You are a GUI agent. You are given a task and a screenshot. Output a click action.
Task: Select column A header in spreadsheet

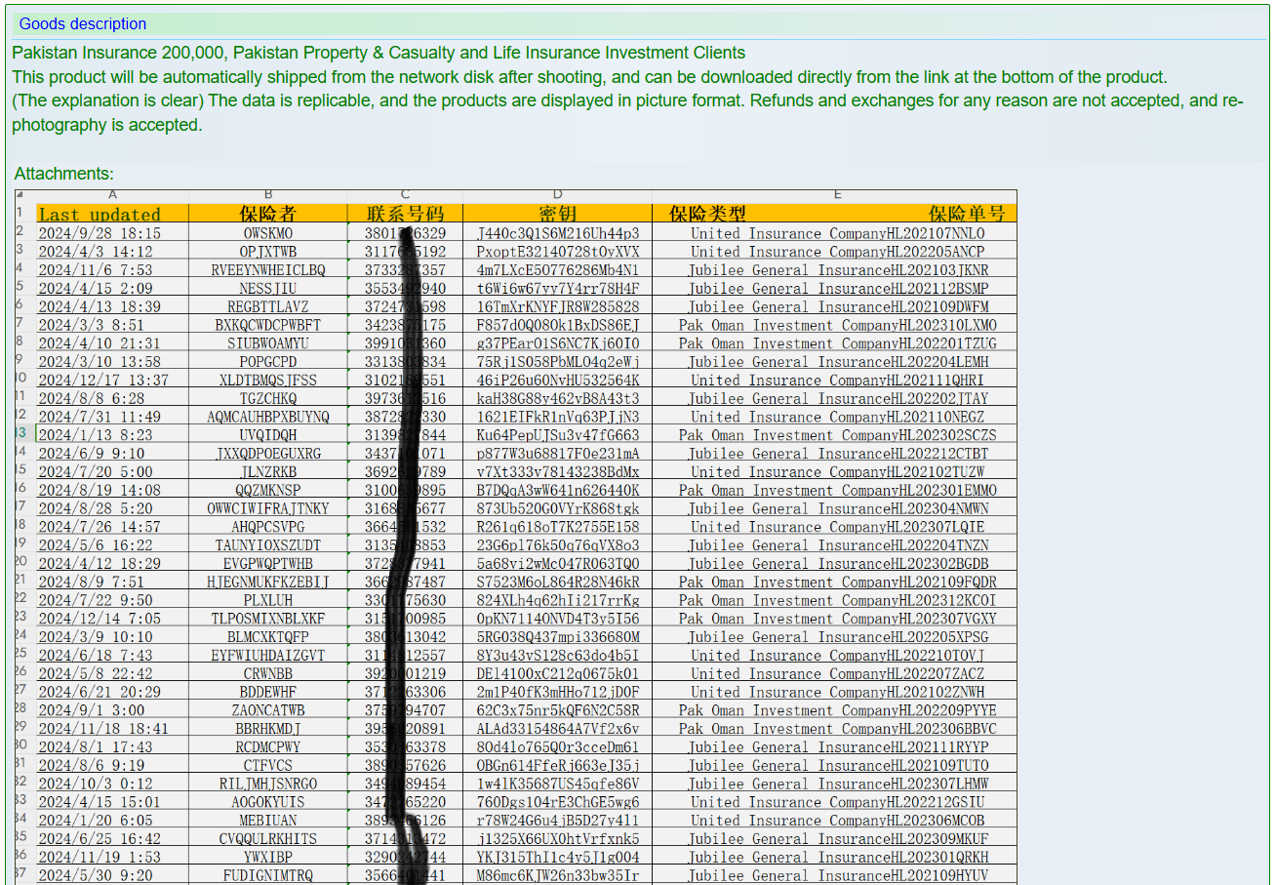(112, 195)
